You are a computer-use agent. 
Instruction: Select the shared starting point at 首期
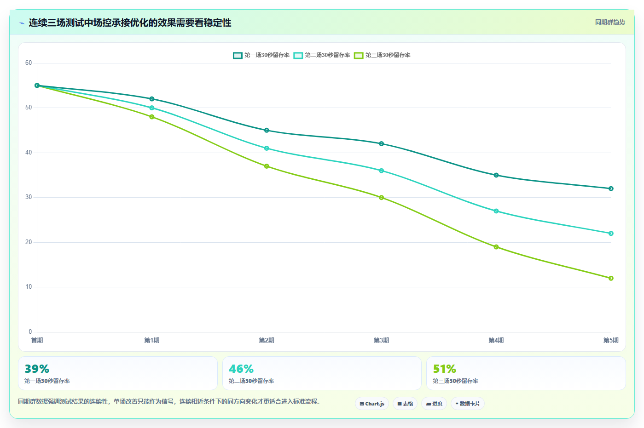(x=37, y=86)
